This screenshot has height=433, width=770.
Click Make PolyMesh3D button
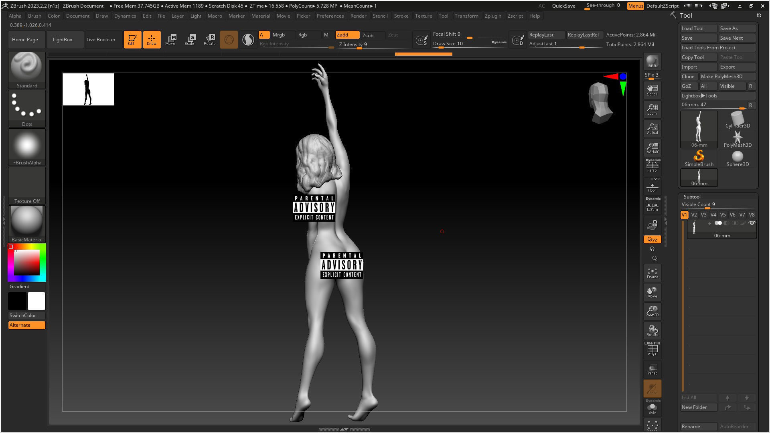tap(727, 76)
